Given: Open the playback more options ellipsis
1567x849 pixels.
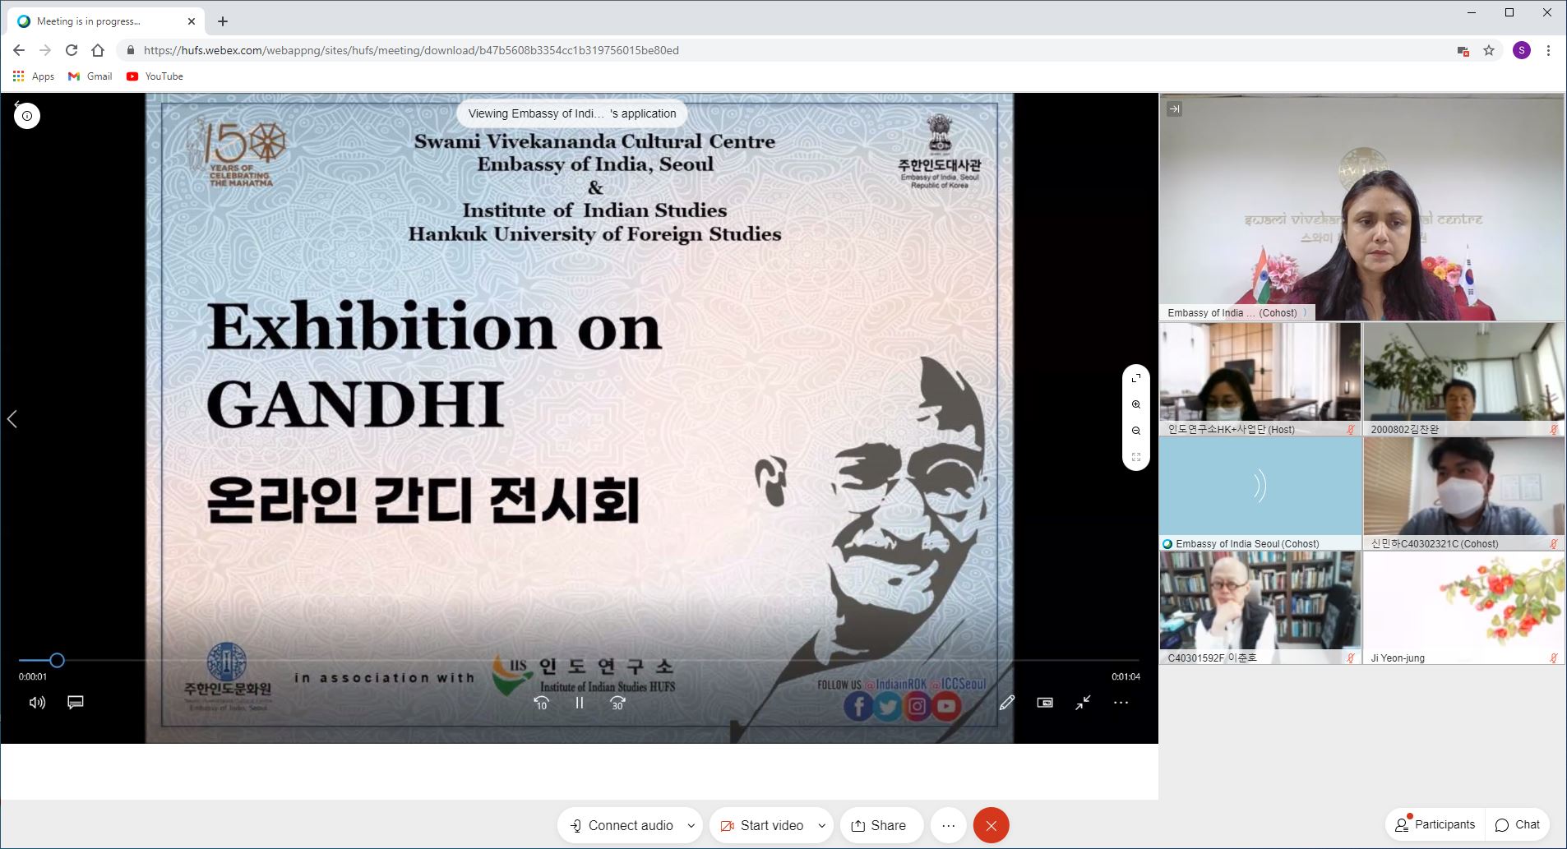Looking at the screenshot, I should click(x=1121, y=703).
